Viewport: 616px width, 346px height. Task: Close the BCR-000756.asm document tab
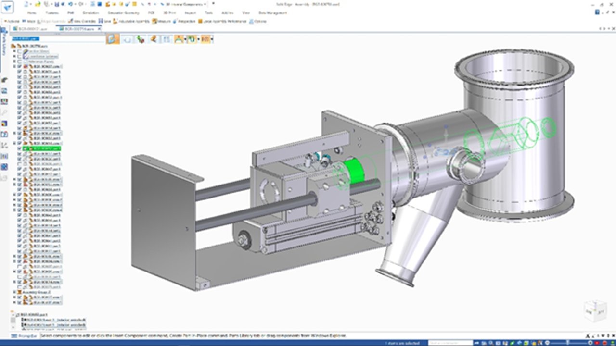click(98, 28)
